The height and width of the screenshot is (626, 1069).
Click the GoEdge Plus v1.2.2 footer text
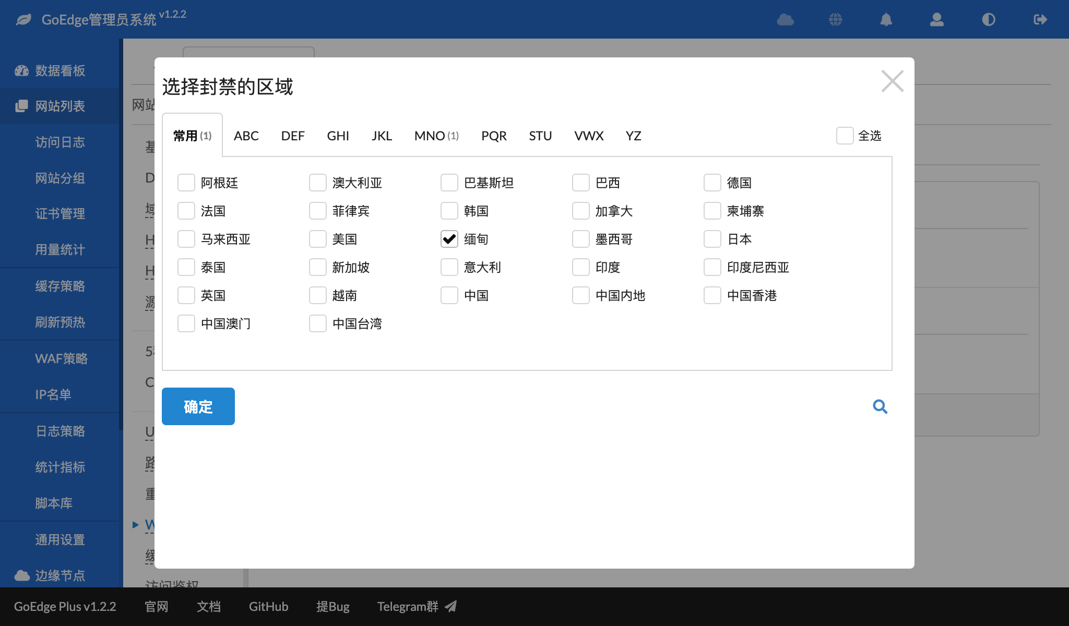point(65,607)
